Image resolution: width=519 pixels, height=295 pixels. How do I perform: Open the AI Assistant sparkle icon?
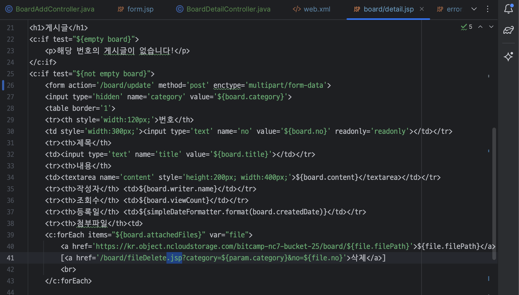(x=508, y=56)
